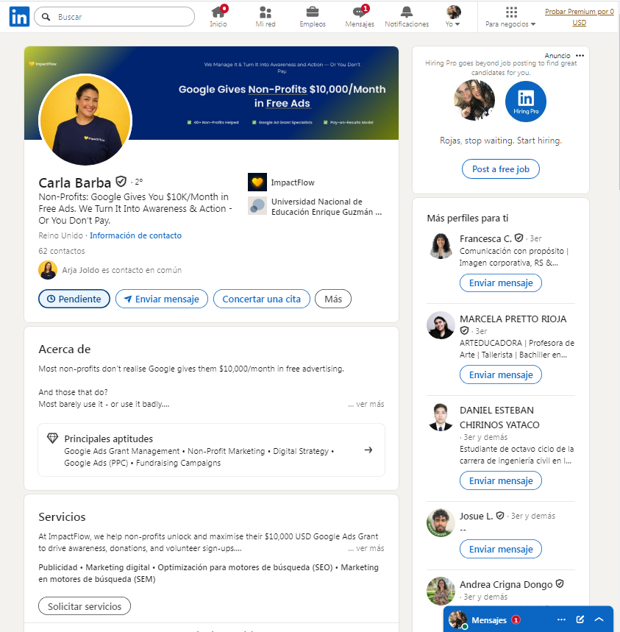Send message to Francesca C.
Image resolution: width=620 pixels, height=632 pixels.
(x=501, y=283)
